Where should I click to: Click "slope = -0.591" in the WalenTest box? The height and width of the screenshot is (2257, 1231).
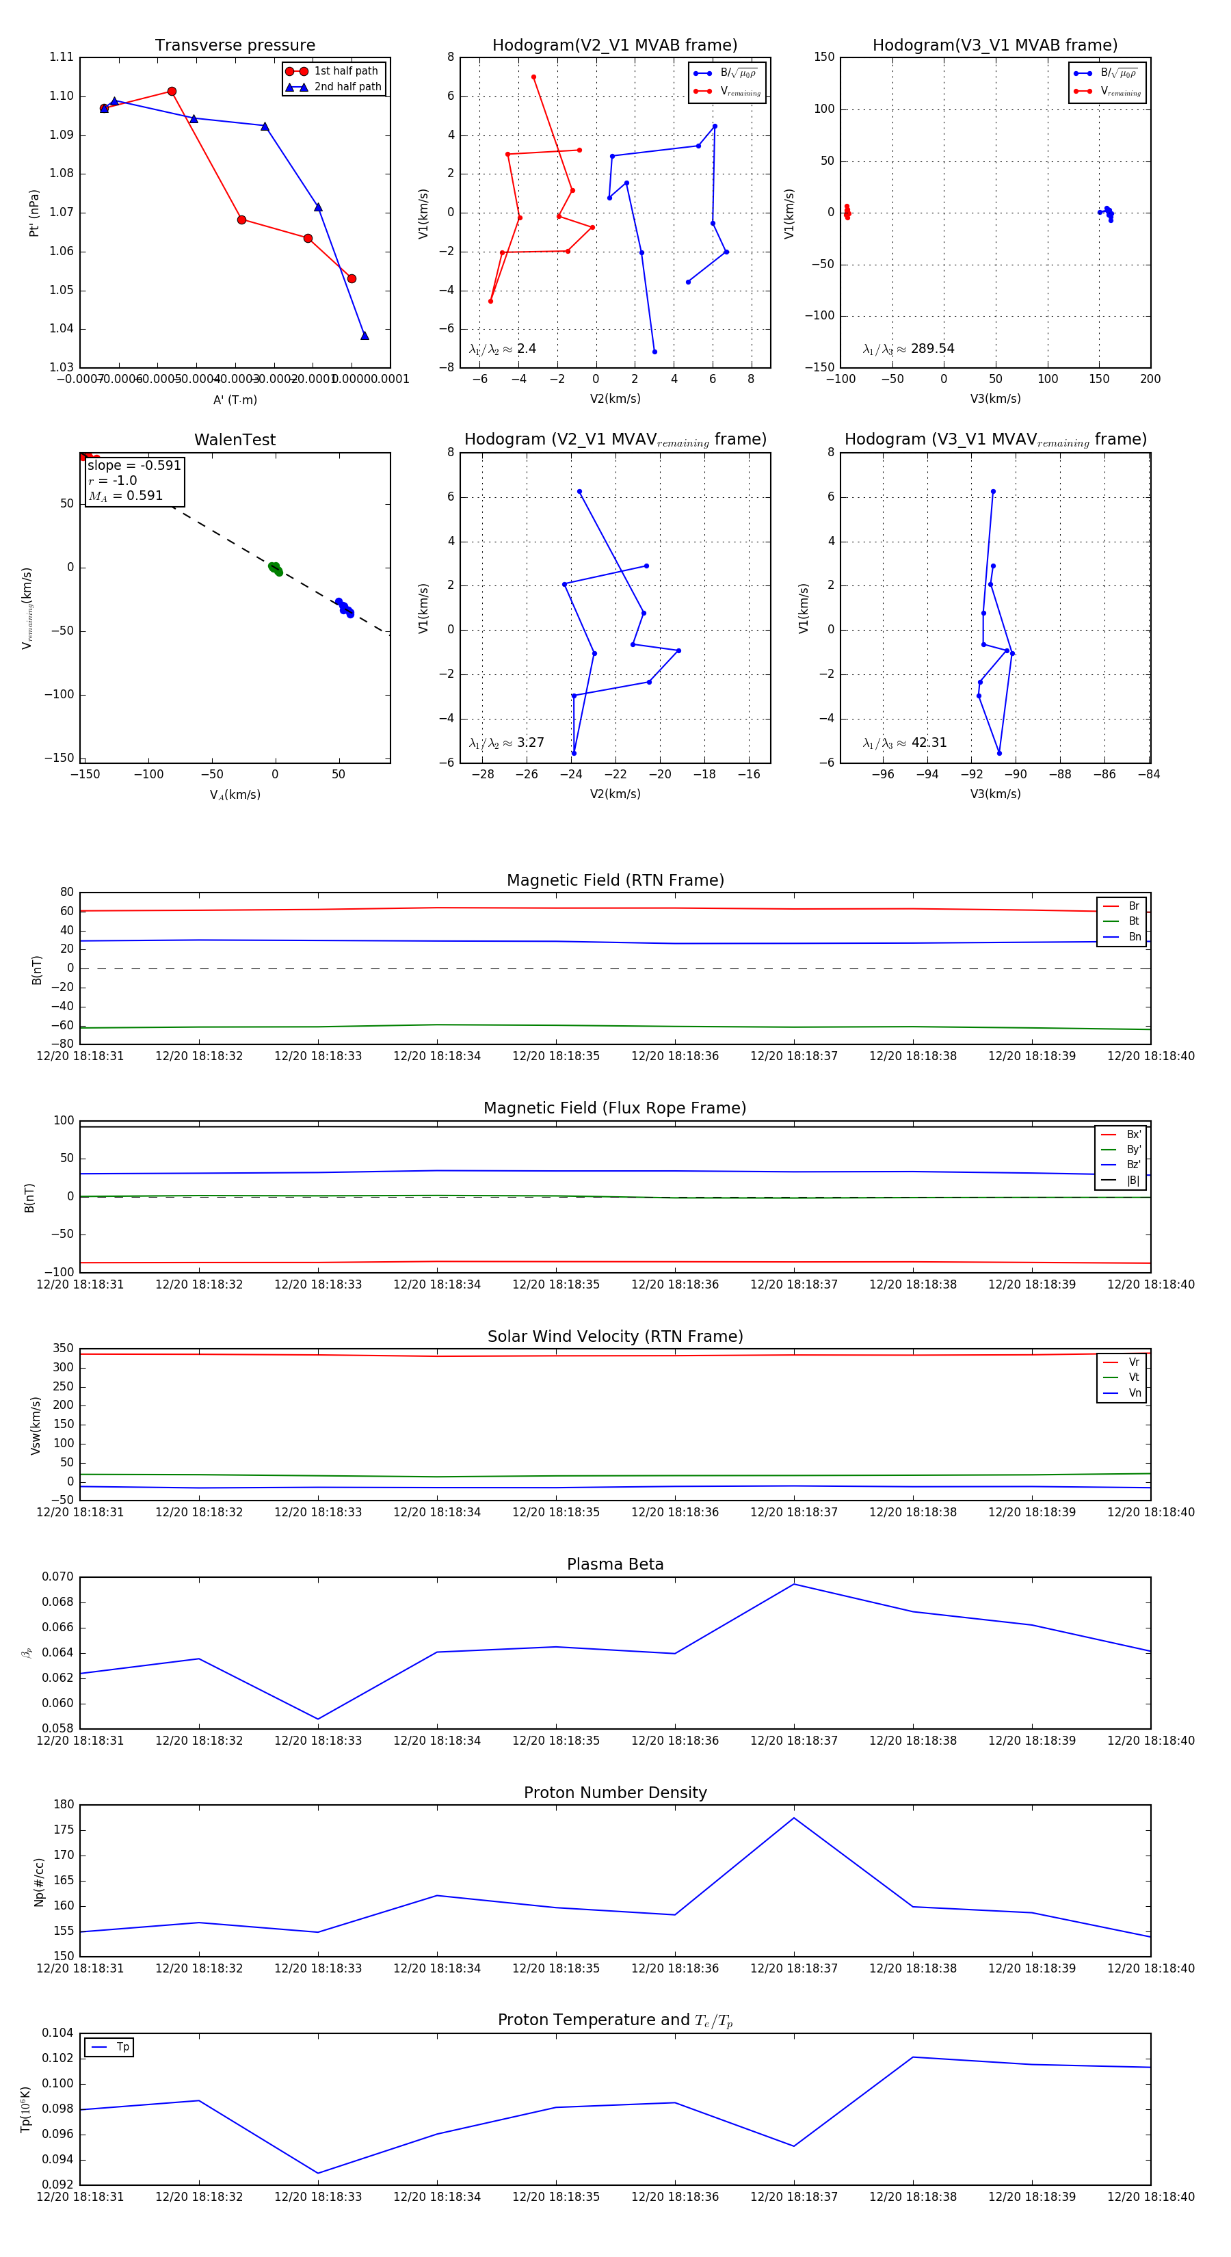[x=134, y=465]
